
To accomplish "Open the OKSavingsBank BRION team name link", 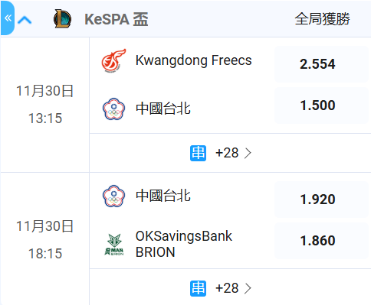I will pyautogui.click(x=183, y=244).
